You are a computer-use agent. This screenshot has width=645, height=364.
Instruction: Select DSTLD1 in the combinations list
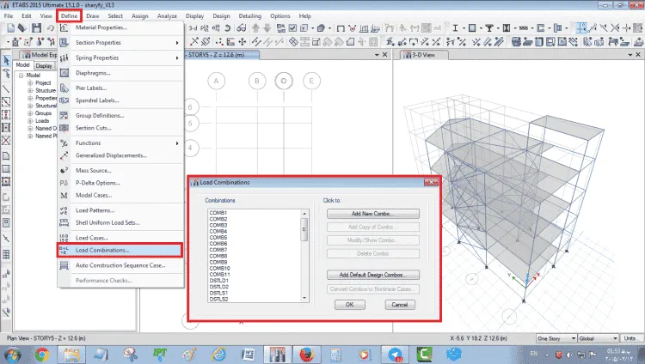[x=218, y=281]
